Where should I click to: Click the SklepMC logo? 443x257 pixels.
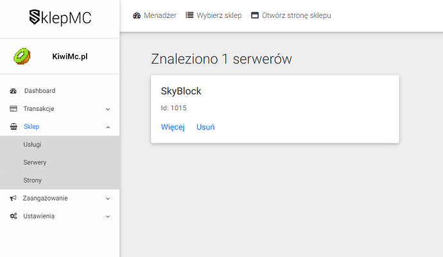[60, 17]
